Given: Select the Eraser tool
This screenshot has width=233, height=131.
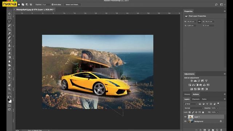Looking at the screenshot, I should tap(9, 53).
